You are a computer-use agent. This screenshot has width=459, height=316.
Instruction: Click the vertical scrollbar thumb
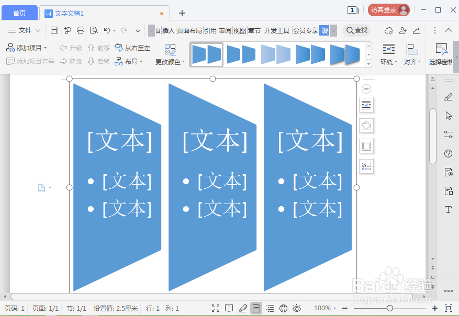[x=433, y=136]
